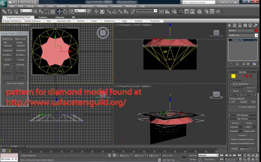The height and width of the screenshot is (162, 261).
Task: Open the 3ds Max application menu logo
Action: [x=3, y=3]
